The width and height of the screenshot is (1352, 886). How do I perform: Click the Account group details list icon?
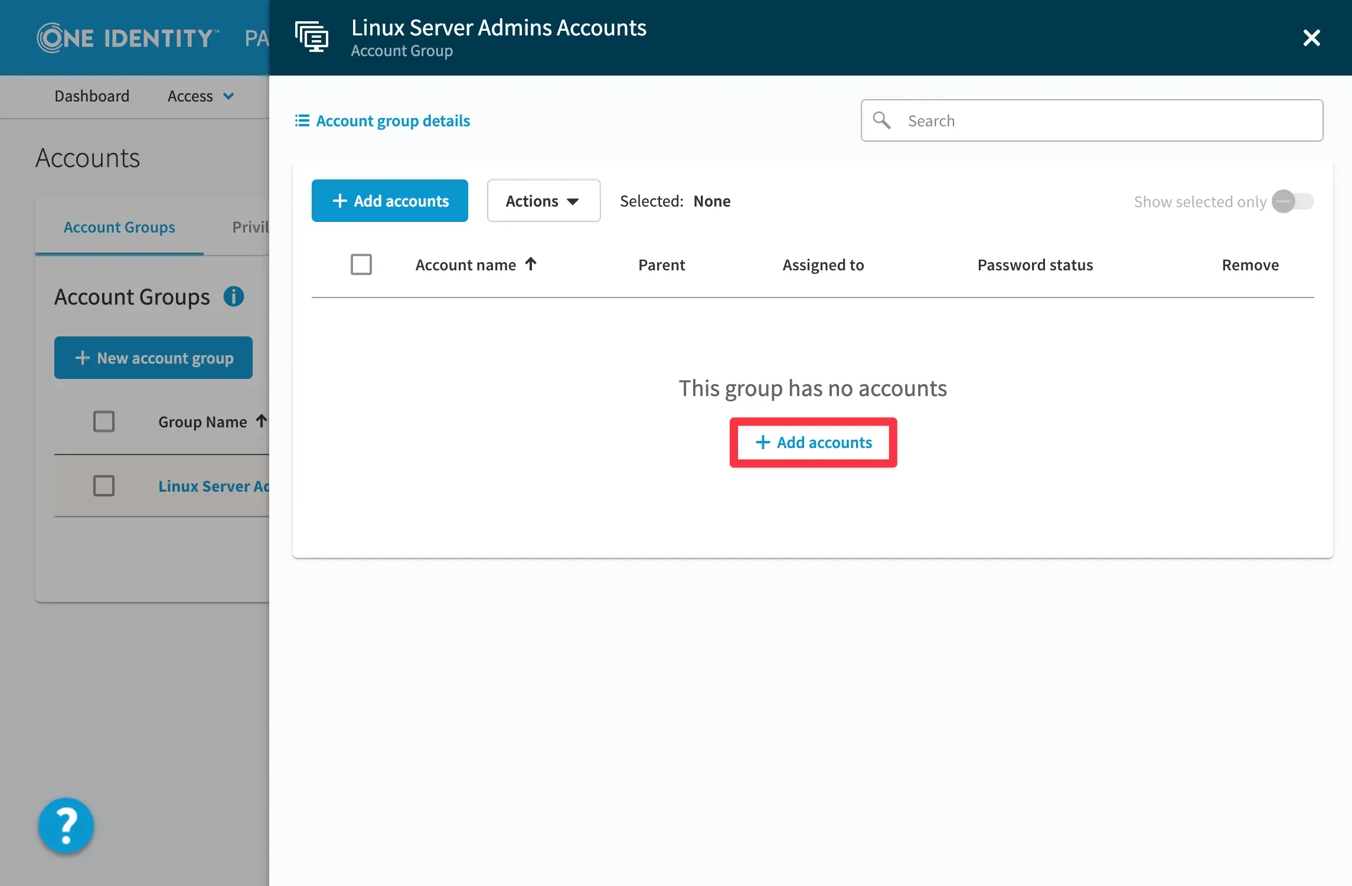coord(302,121)
